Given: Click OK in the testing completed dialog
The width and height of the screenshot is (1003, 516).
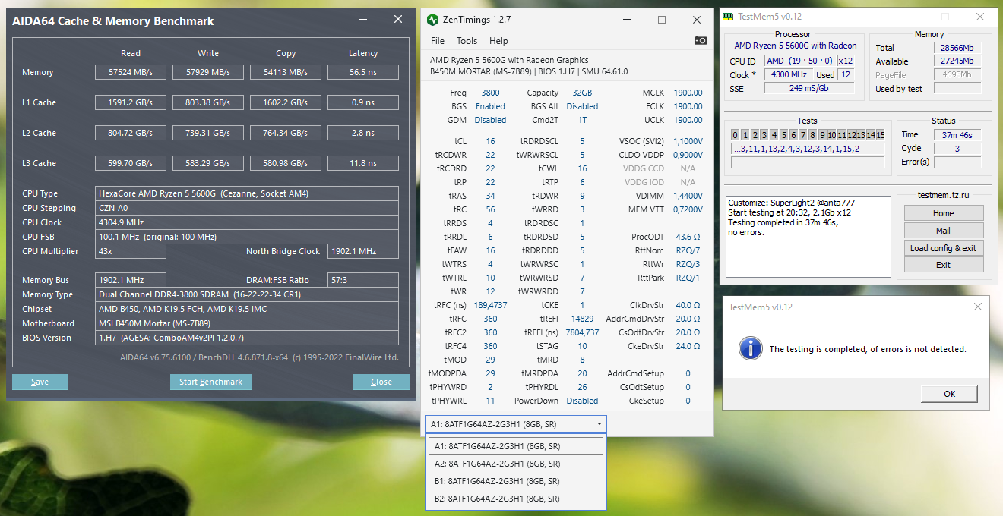Looking at the screenshot, I should [x=949, y=394].
